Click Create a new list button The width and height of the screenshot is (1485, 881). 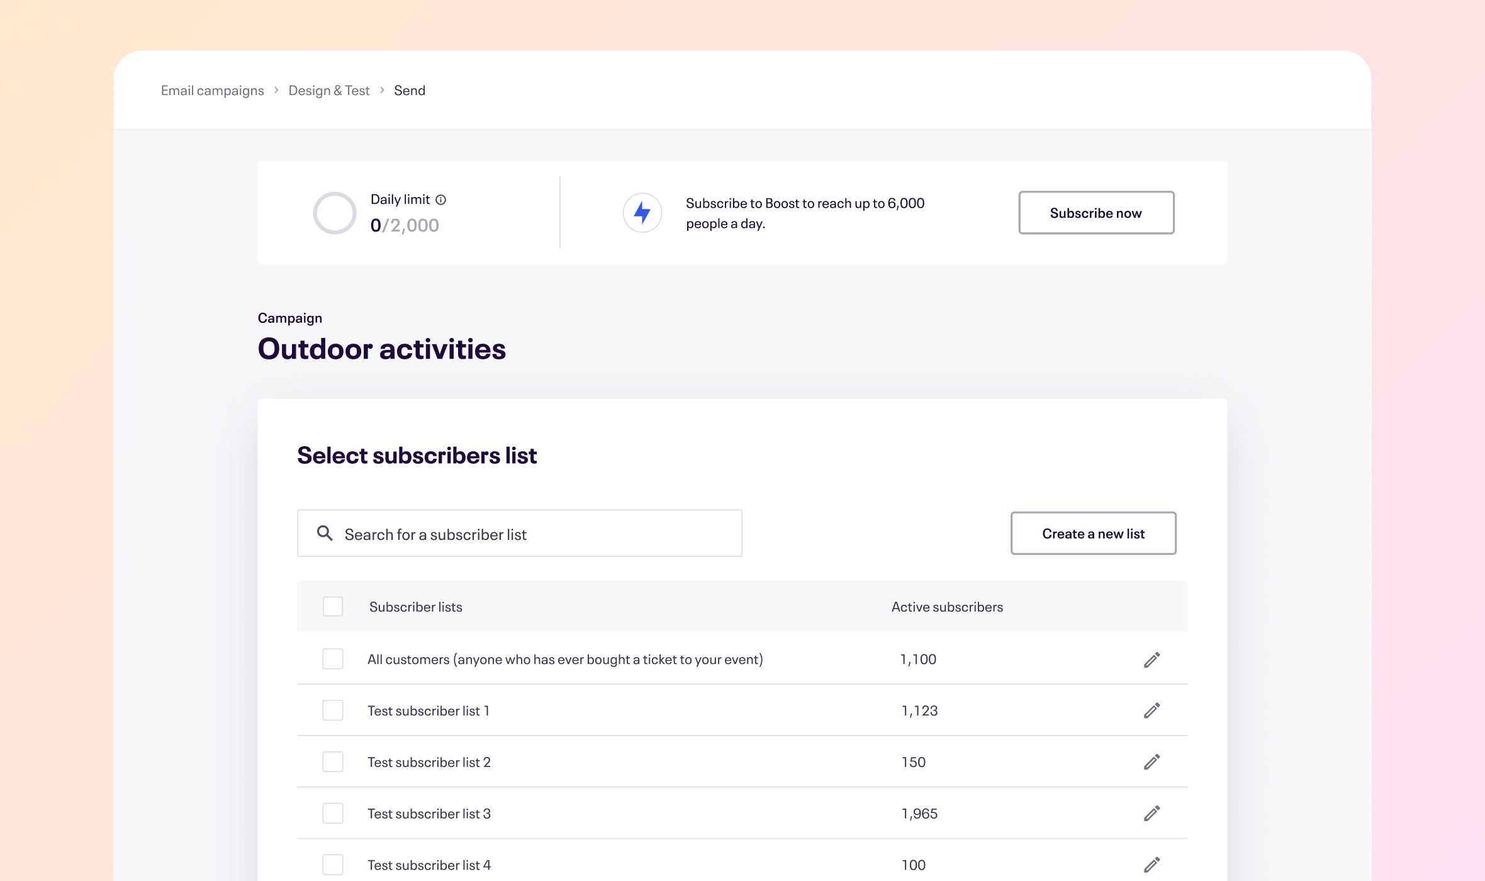tap(1093, 533)
